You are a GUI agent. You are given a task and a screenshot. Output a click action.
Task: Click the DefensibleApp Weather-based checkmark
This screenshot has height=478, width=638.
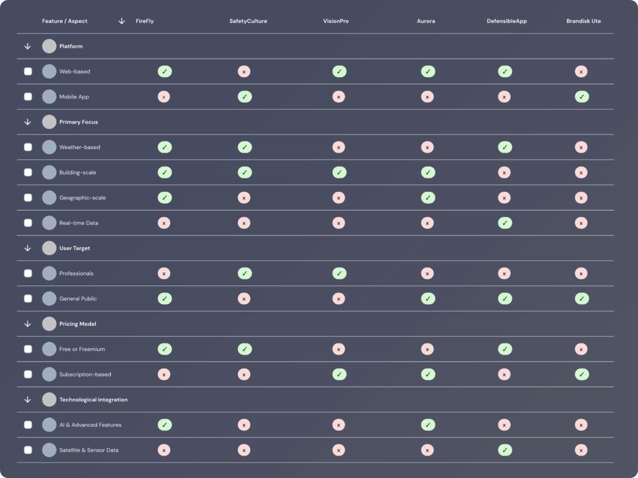505,148
